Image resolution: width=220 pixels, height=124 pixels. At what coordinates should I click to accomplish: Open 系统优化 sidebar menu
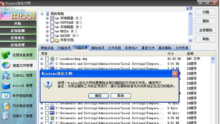tap(18, 38)
